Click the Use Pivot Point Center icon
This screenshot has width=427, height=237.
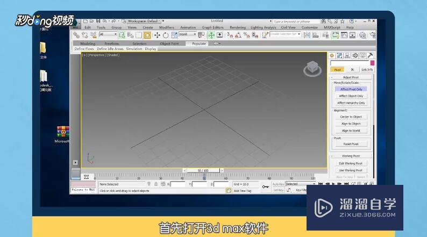[201, 35]
